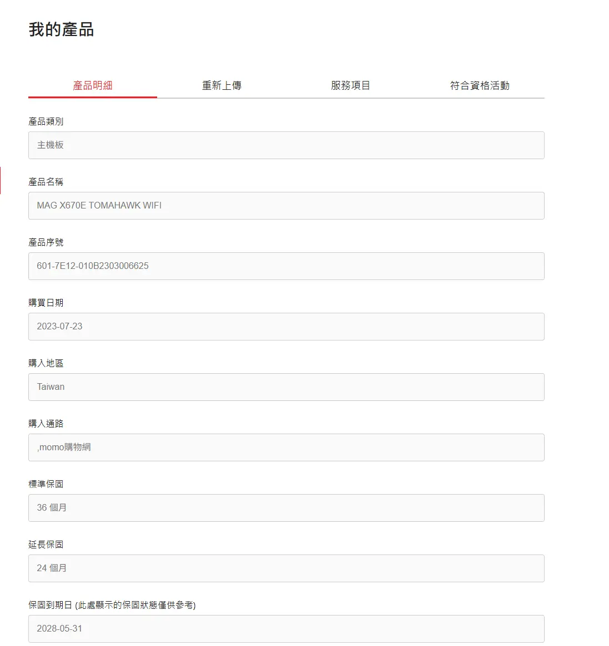609x646 pixels.
Task: Click the momo購物網 purchase channel field
Action: 286,447
